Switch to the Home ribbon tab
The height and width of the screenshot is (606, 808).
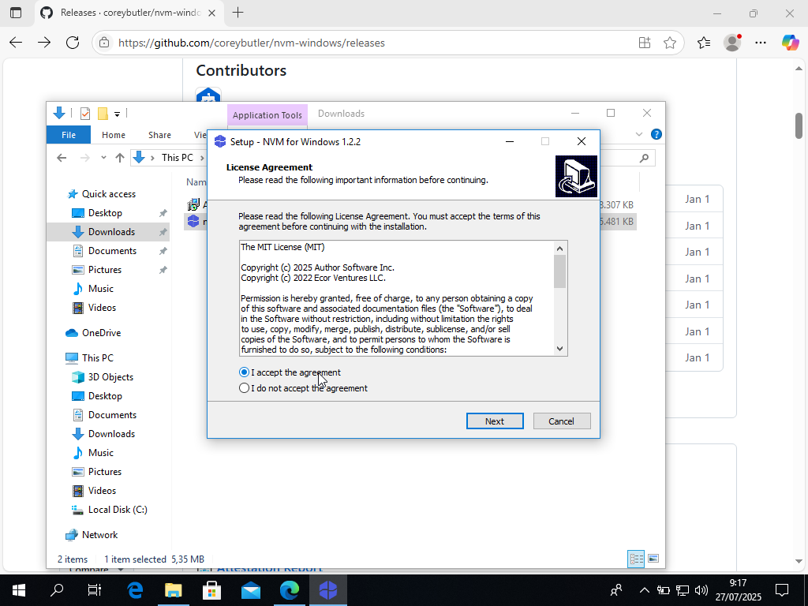[113, 135]
